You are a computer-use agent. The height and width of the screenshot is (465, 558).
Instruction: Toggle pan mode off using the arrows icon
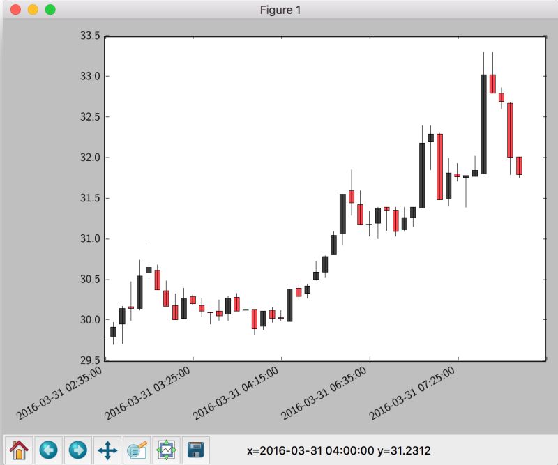pos(107,451)
